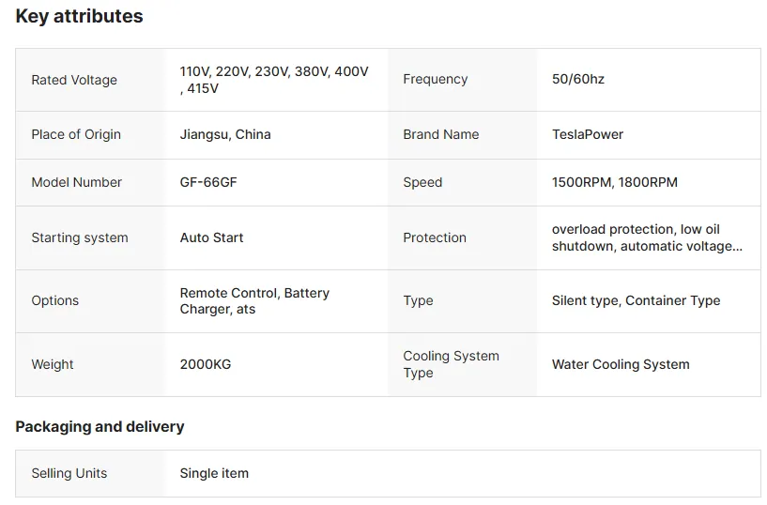This screenshot has width=767, height=505.
Task: Click the Auto Start value
Action: click(211, 237)
